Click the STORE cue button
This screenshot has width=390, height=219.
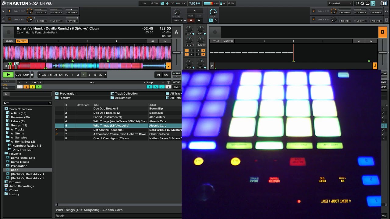(176, 82)
